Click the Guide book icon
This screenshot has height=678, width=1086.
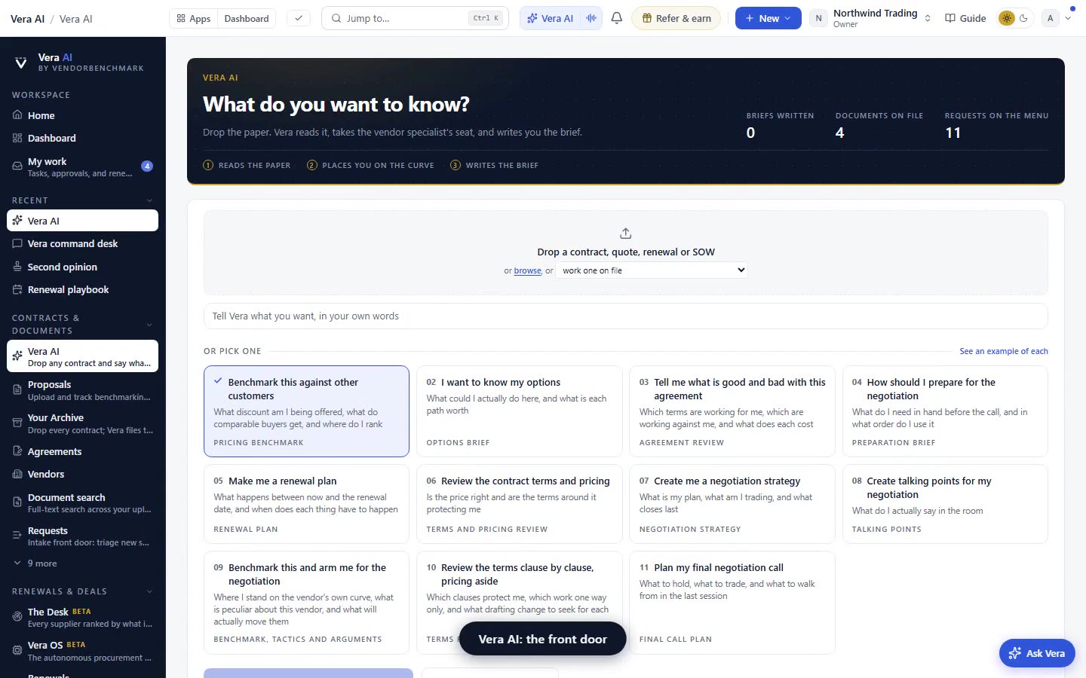coord(950,18)
